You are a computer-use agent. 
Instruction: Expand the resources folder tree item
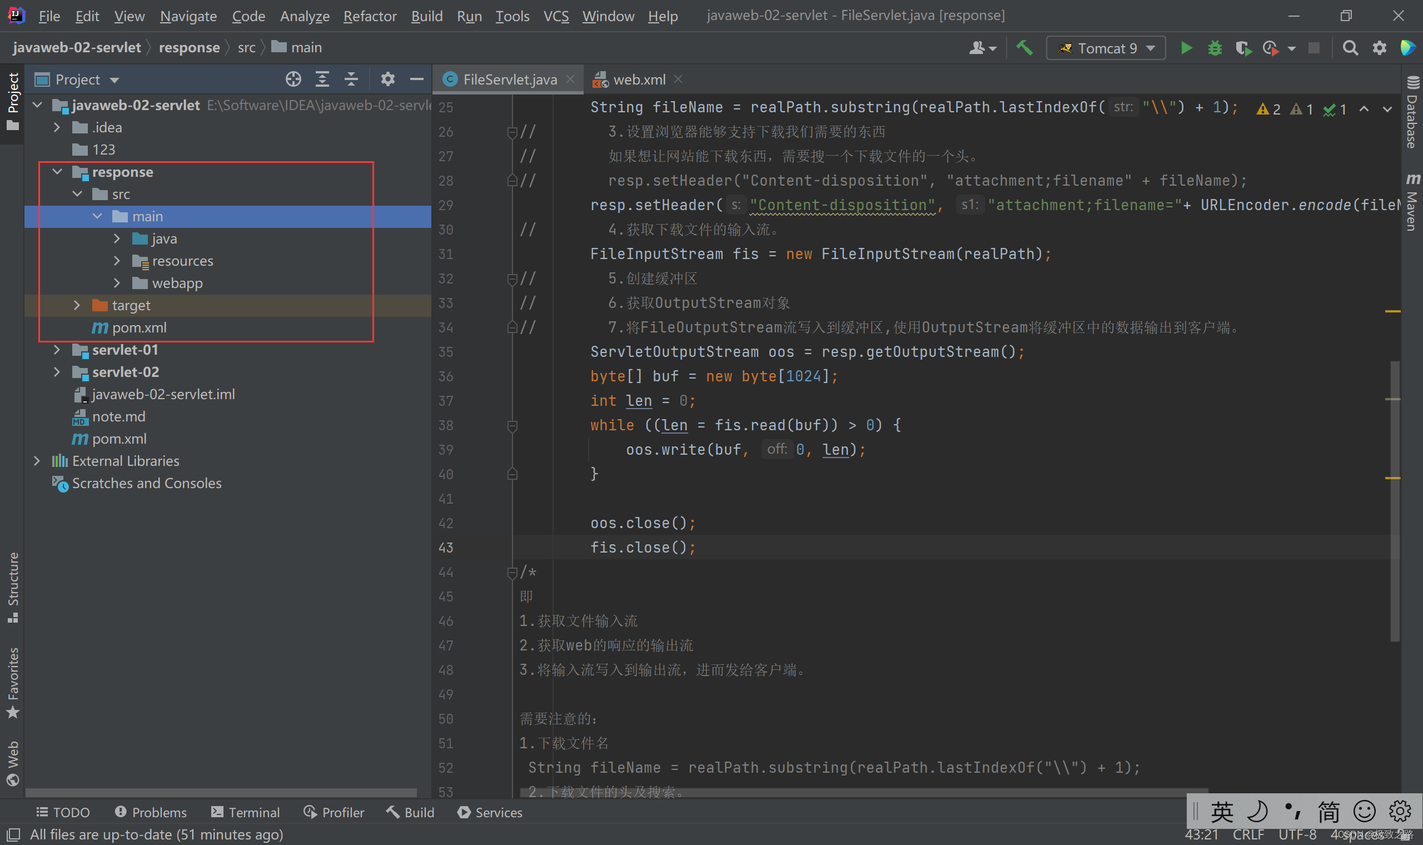point(118,261)
